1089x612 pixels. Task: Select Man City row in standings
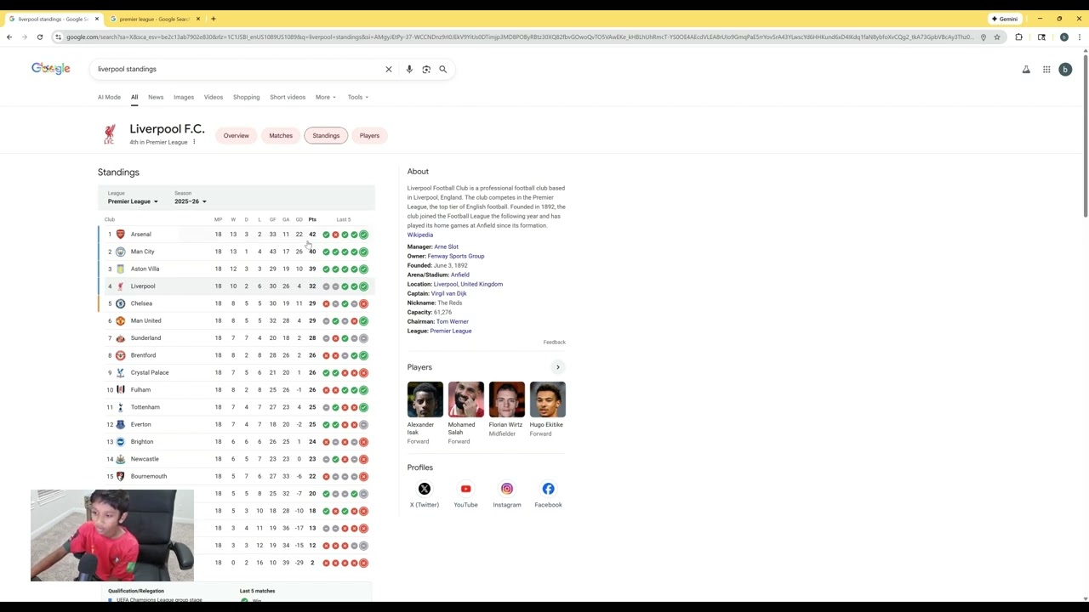pyautogui.click(x=237, y=252)
